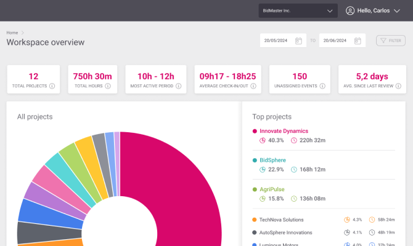Click the 12 Total Projects card
The height and width of the screenshot is (246, 413).
click(x=33, y=79)
